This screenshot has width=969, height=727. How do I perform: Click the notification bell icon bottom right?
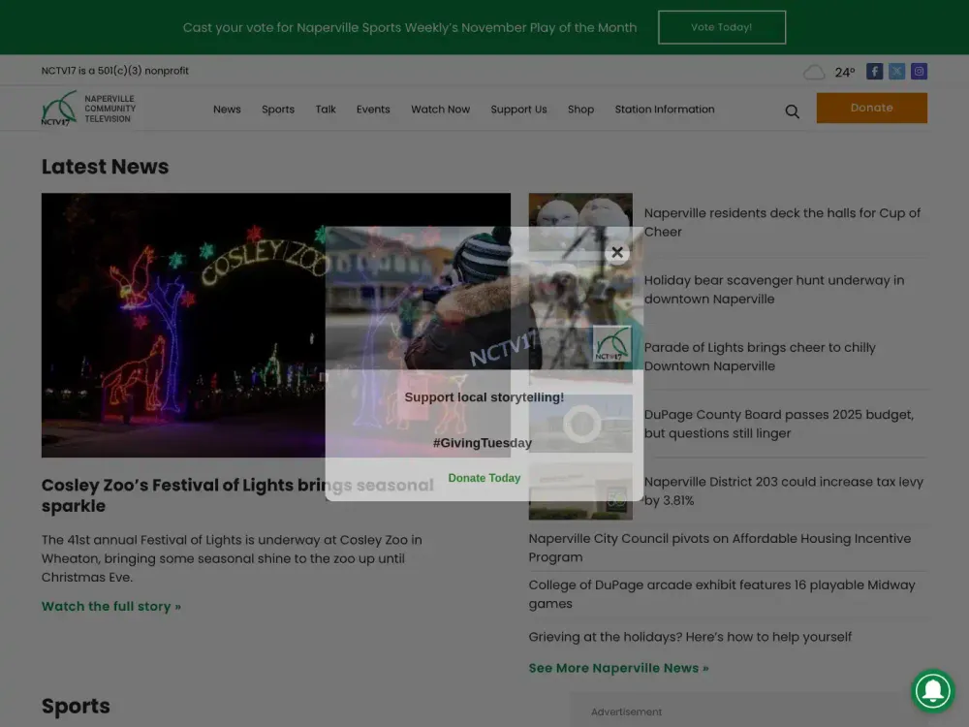click(933, 691)
